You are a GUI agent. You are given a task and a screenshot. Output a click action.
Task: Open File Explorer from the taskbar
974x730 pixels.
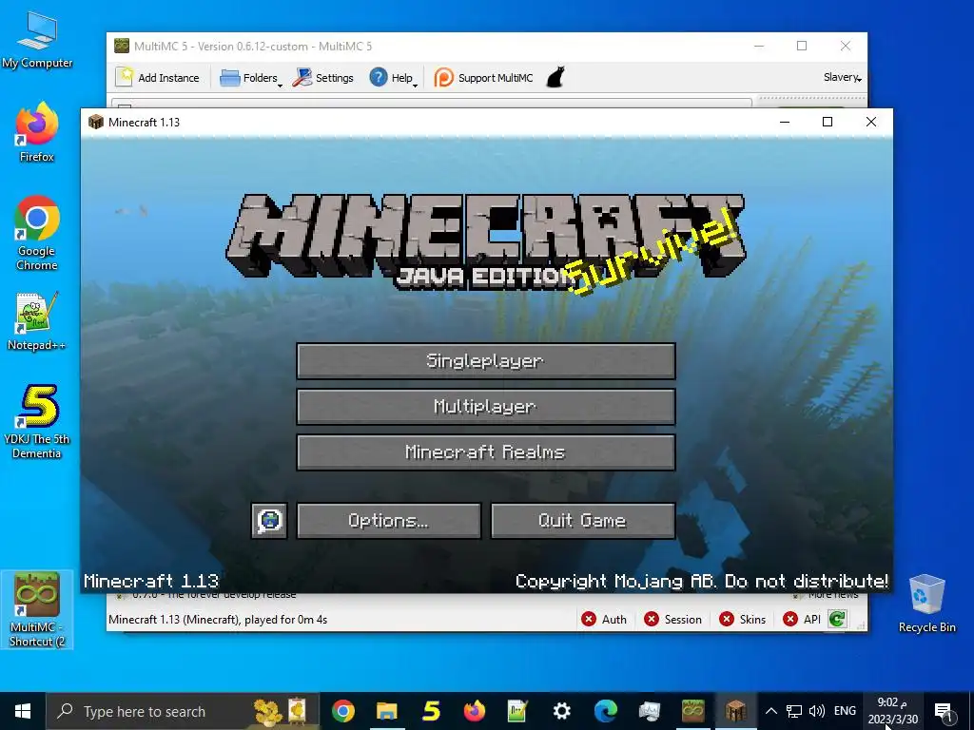pyautogui.click(x=386, y=711)
